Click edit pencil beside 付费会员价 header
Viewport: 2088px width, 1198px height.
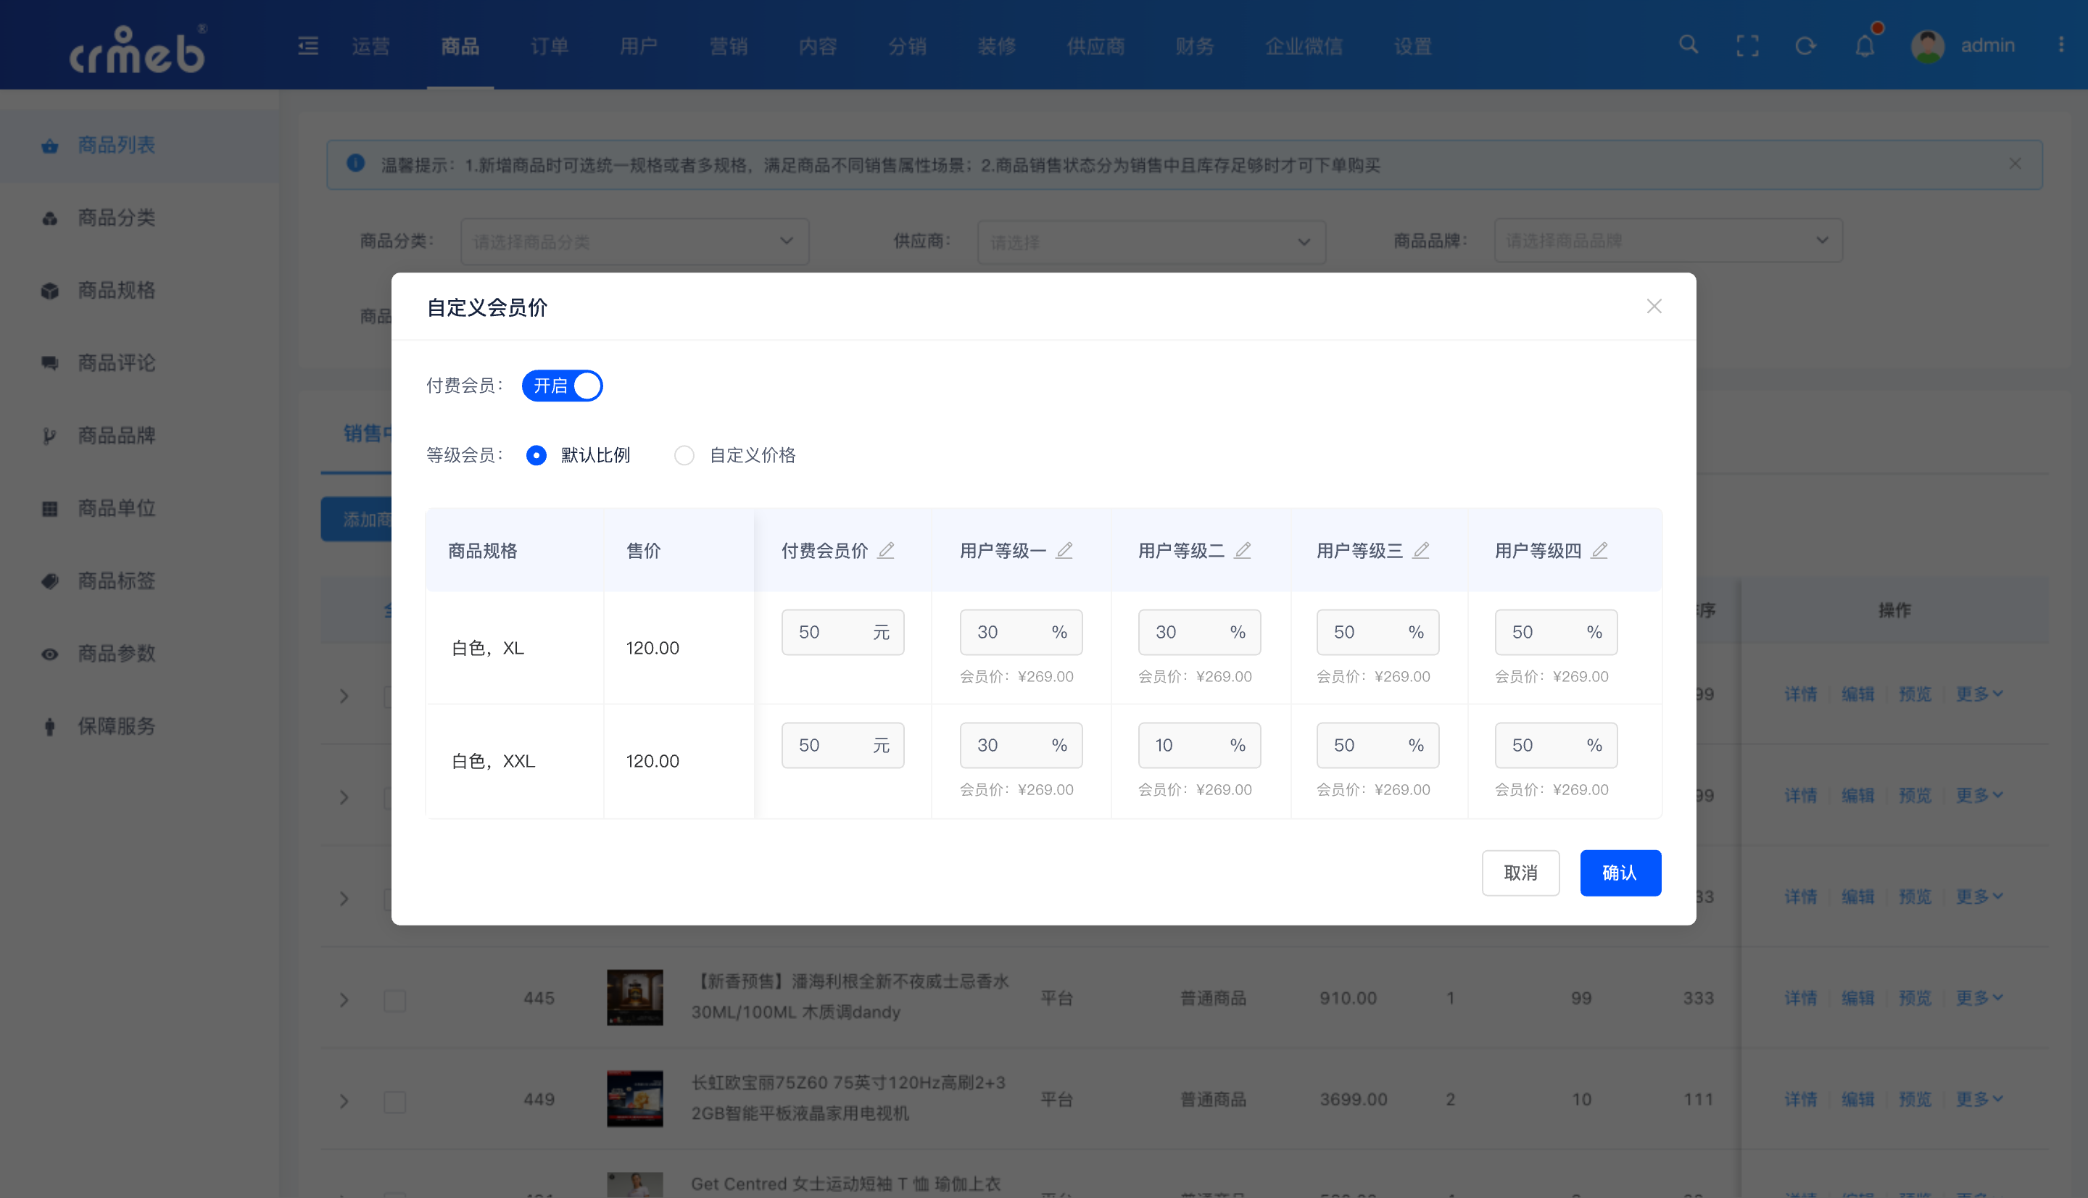pyautogui.click(x=885, y=551)
